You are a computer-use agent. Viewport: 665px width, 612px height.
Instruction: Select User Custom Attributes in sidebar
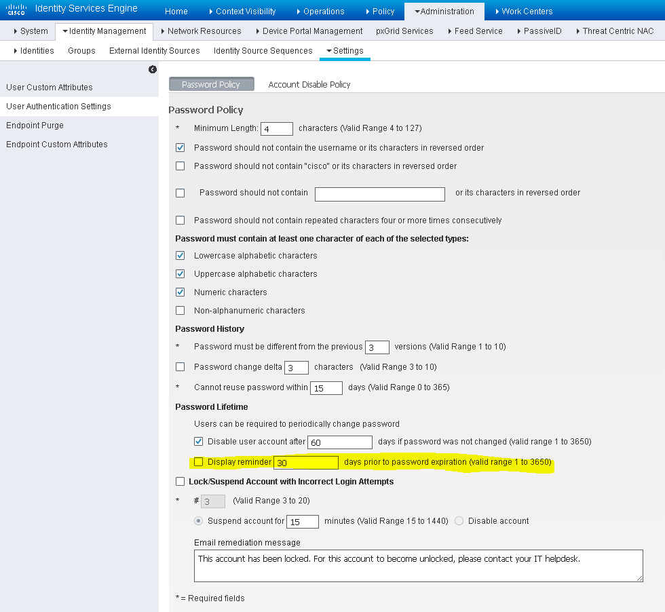tap(49, 88)
